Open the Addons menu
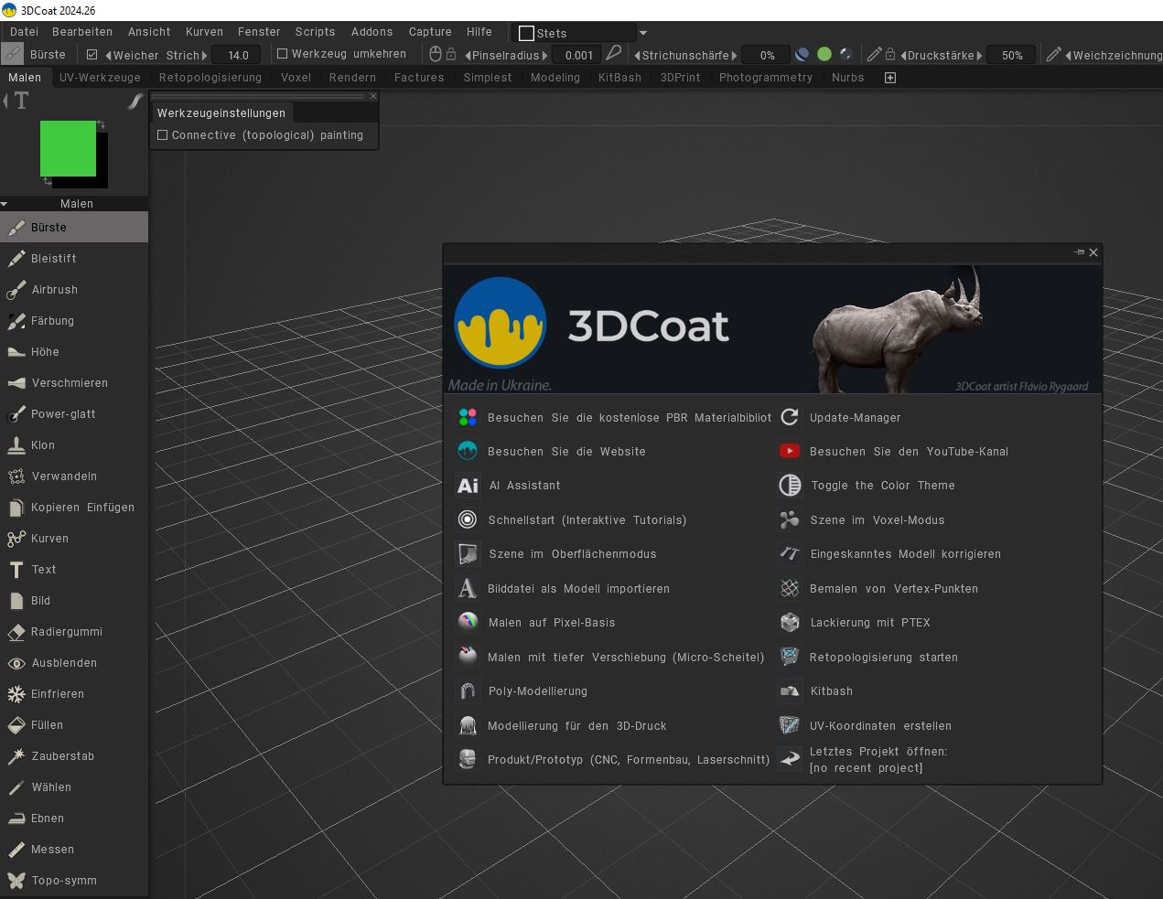 click(372, 32)
